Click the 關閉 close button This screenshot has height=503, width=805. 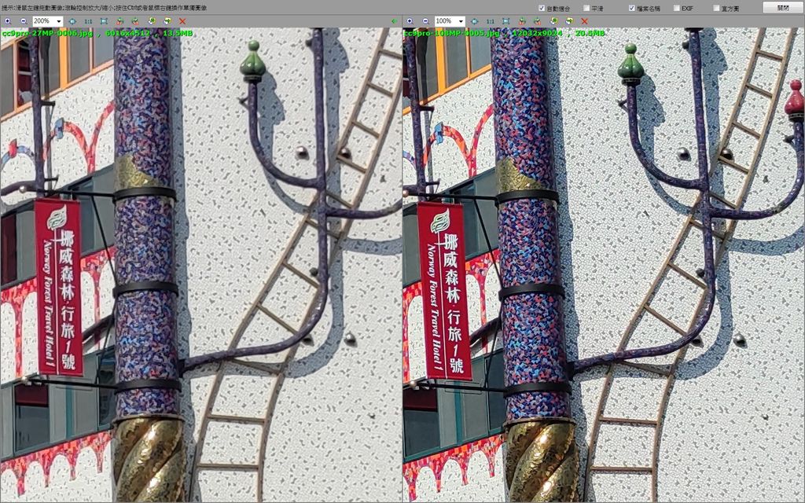point(783,8)
